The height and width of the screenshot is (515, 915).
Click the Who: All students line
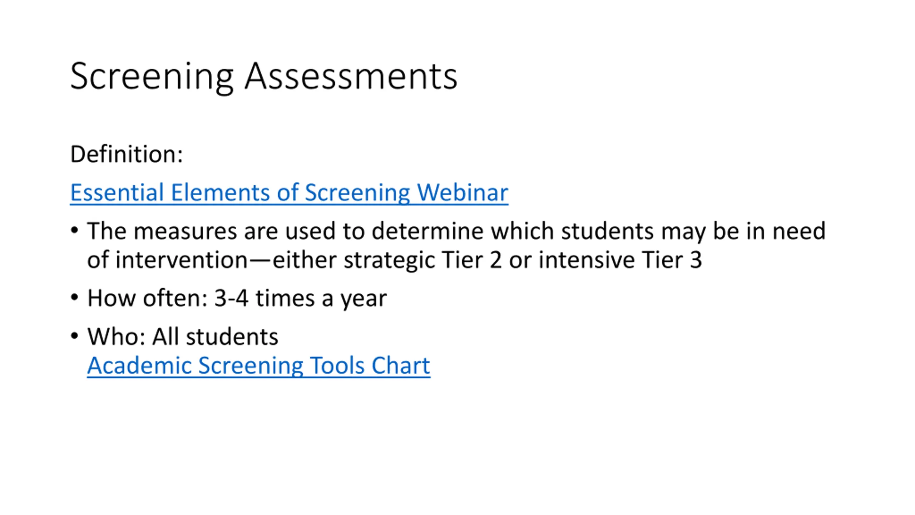tap(182, 337)
